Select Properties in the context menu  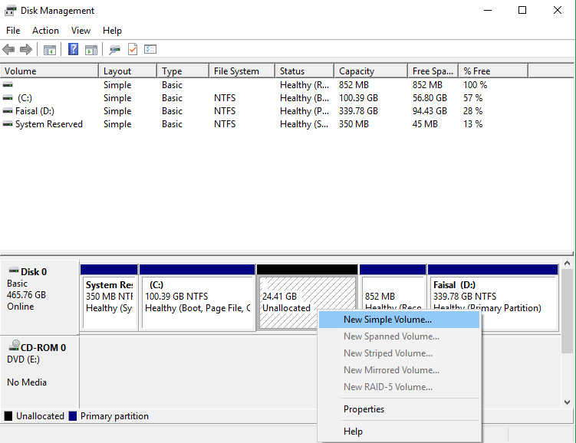click(364, 409)
